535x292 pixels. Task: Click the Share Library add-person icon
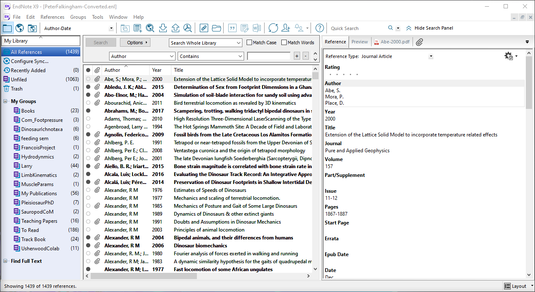pos(286,28)
